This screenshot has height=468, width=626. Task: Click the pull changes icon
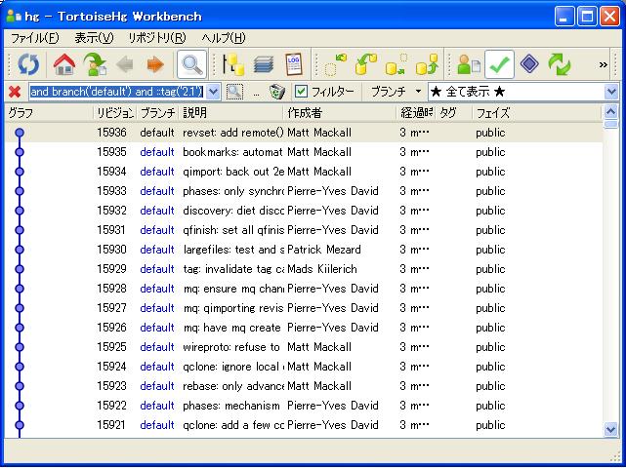pos(366,64)
